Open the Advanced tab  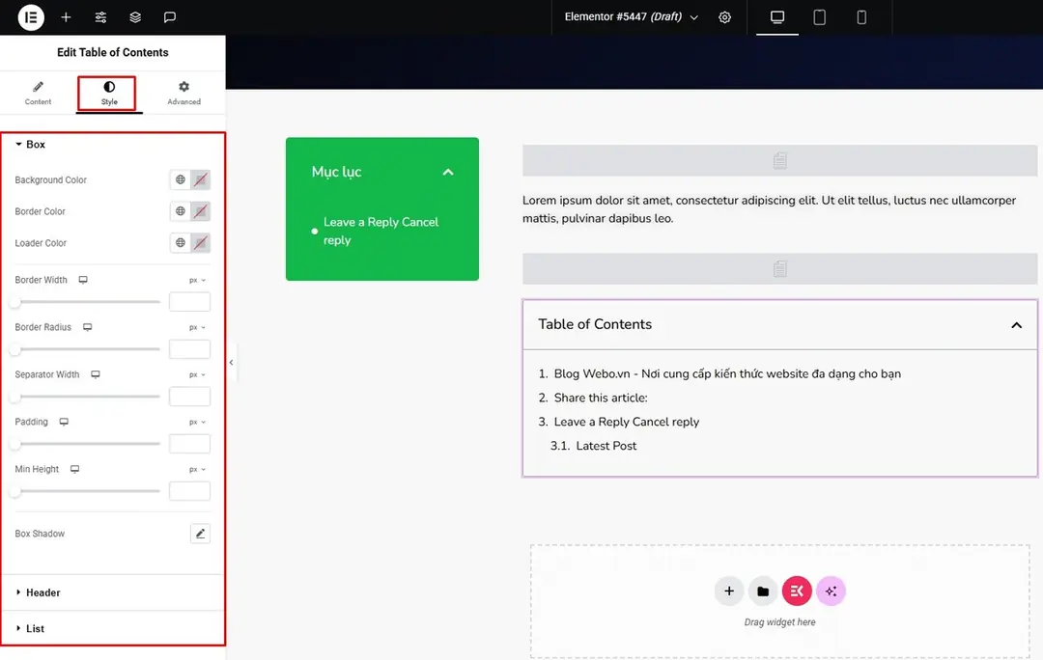point(183,93)
